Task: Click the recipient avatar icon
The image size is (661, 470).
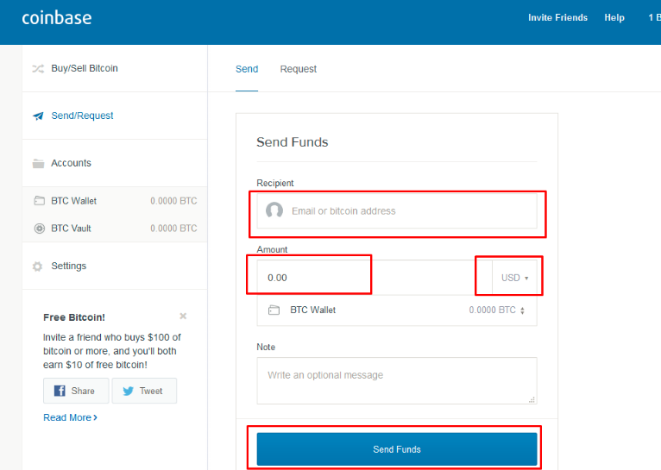Action: (274, 210)
